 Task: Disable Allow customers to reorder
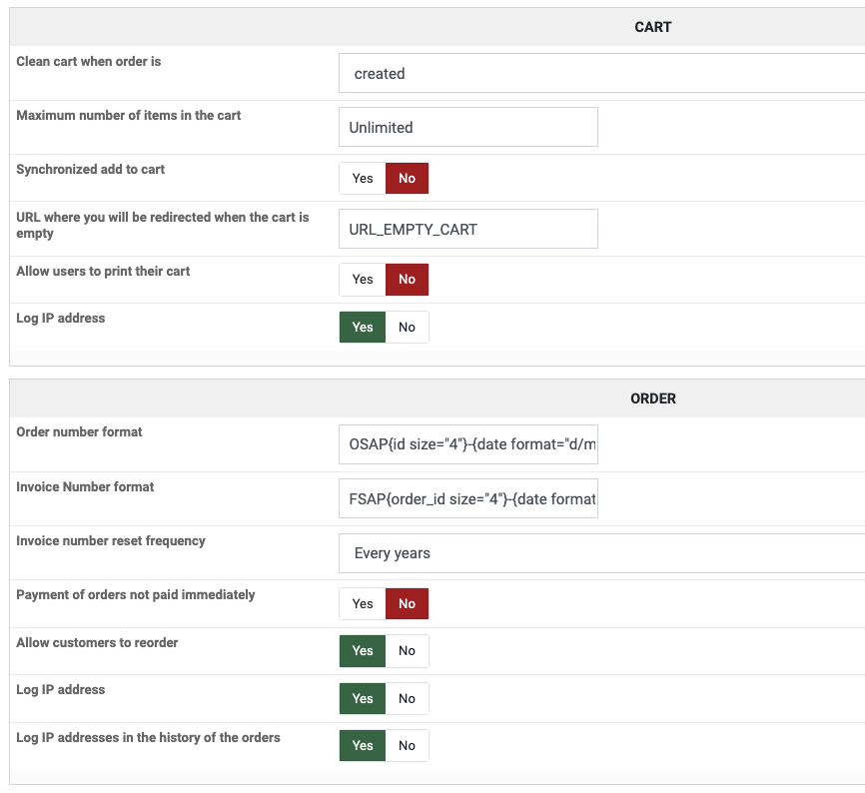click(x=407, y=651)
